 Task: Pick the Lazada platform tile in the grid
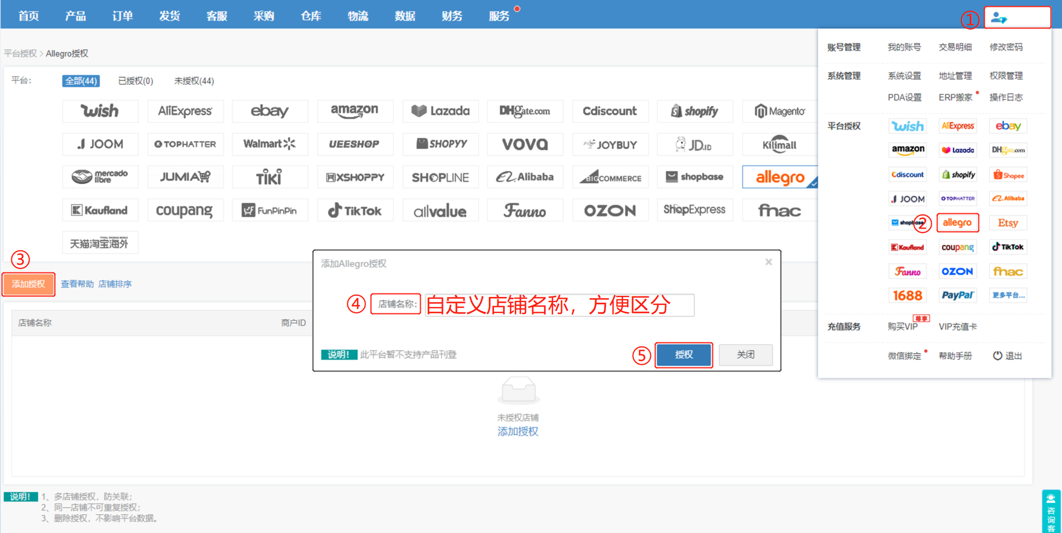[440, 111]
